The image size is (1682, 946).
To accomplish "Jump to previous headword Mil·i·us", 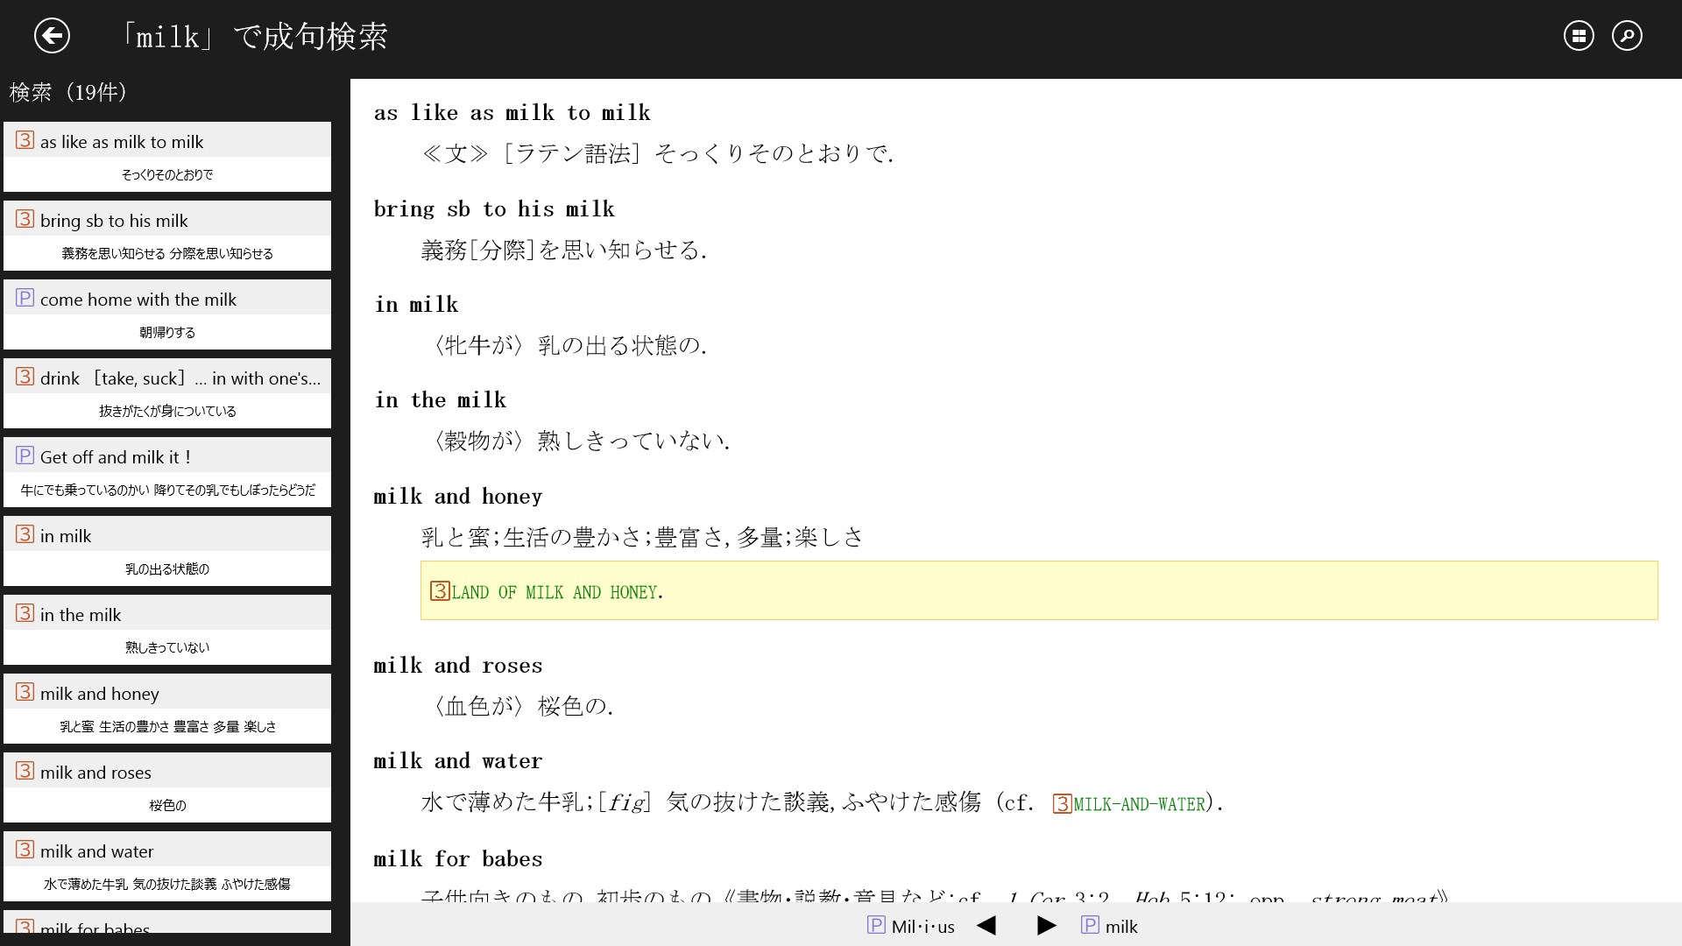I will (x=922, y=927).
